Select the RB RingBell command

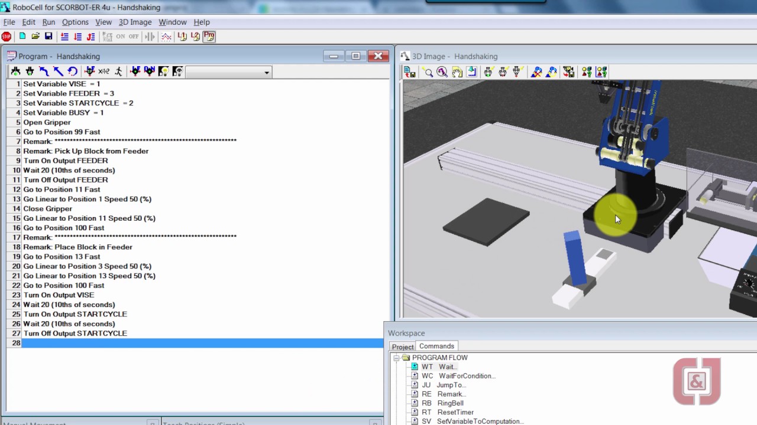(442, 403)
